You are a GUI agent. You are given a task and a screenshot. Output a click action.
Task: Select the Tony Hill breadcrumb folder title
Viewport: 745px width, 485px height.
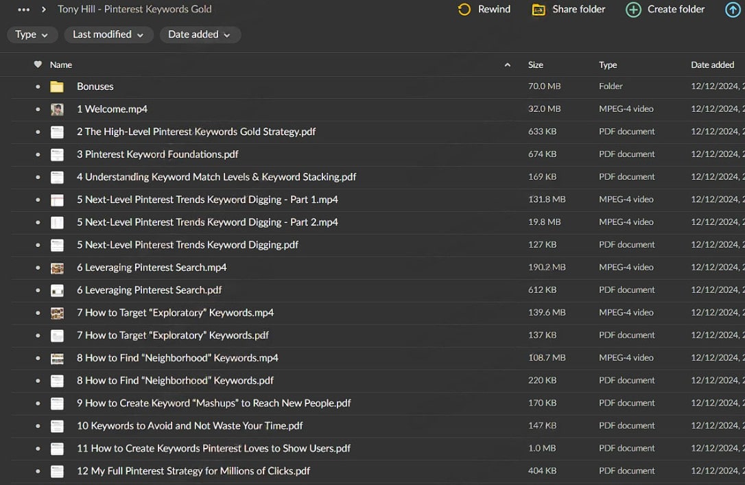click(x=134, y=10)
